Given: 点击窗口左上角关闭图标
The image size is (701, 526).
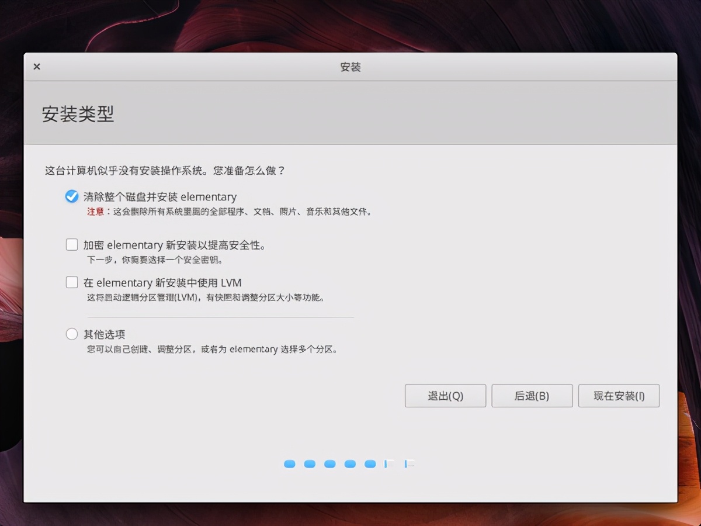Looking at the screenshot, I should 36,67.
